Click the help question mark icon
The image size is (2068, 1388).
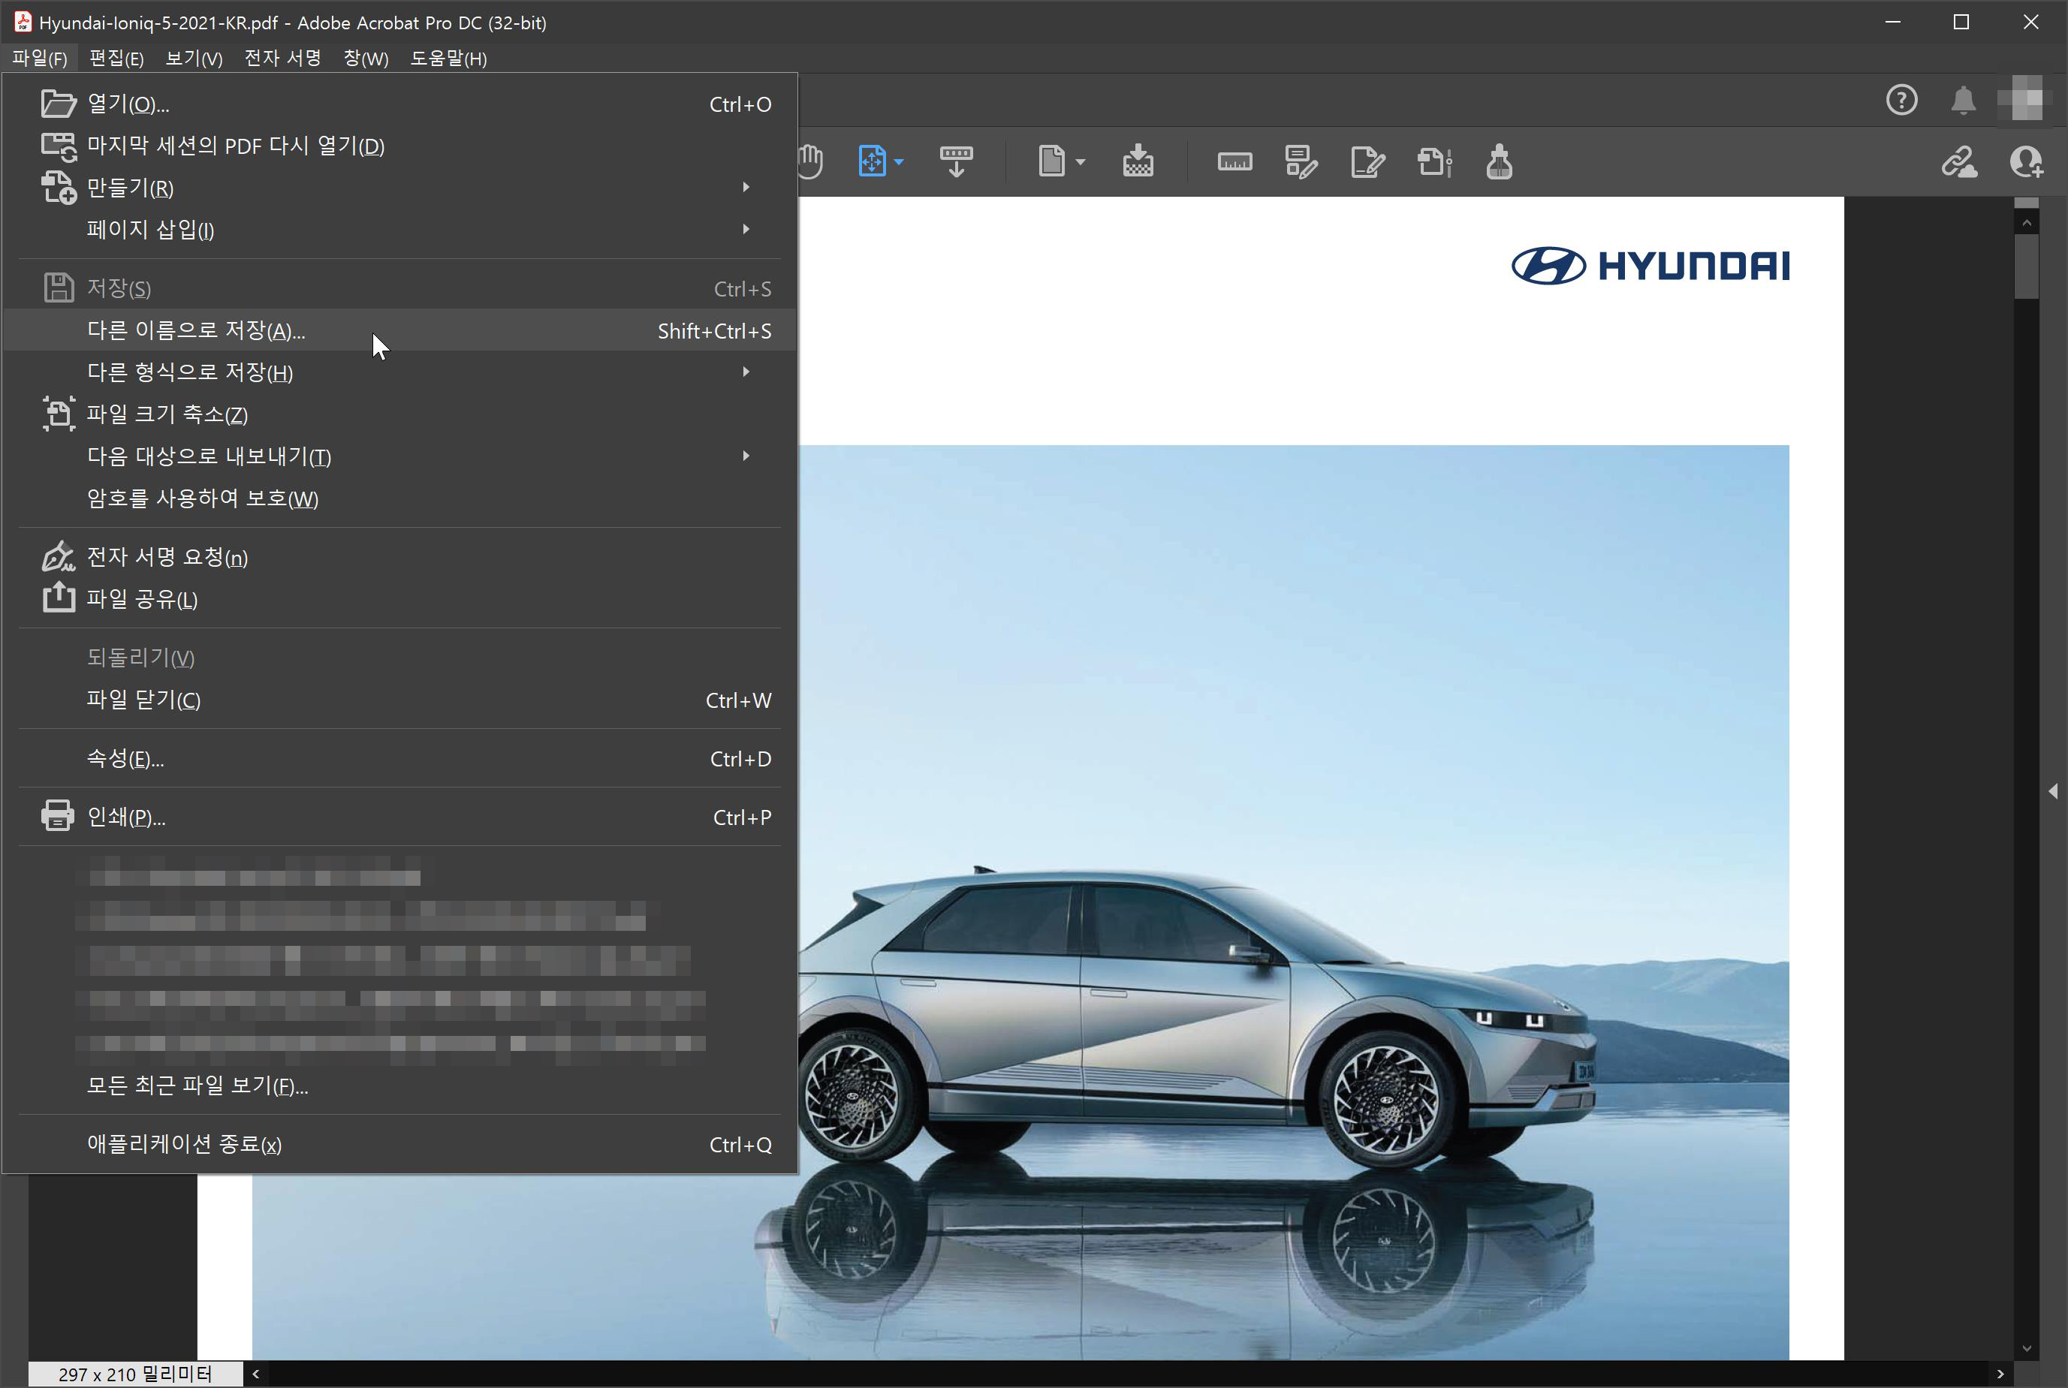pyautogui.click(x=1901, y=100)
